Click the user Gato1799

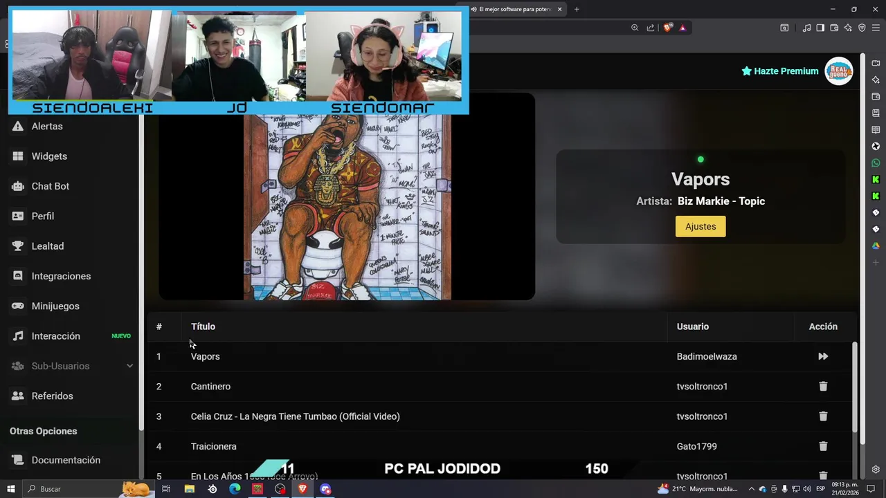(x=697, y=446)
